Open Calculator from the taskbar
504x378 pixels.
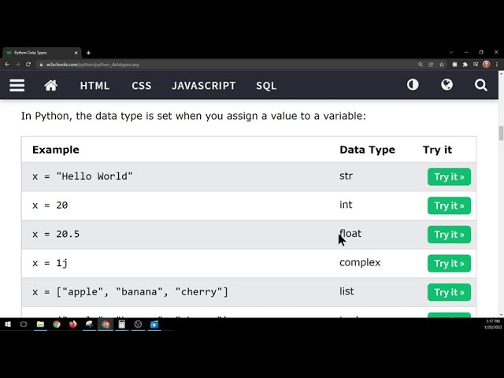[x=121, y=324]
